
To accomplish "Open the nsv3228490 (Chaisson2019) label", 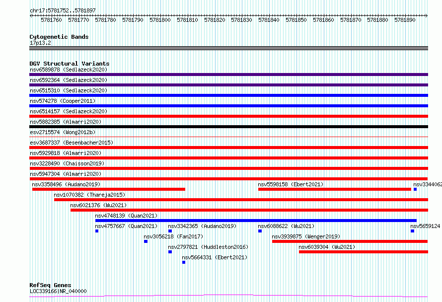I will (67, 163).
